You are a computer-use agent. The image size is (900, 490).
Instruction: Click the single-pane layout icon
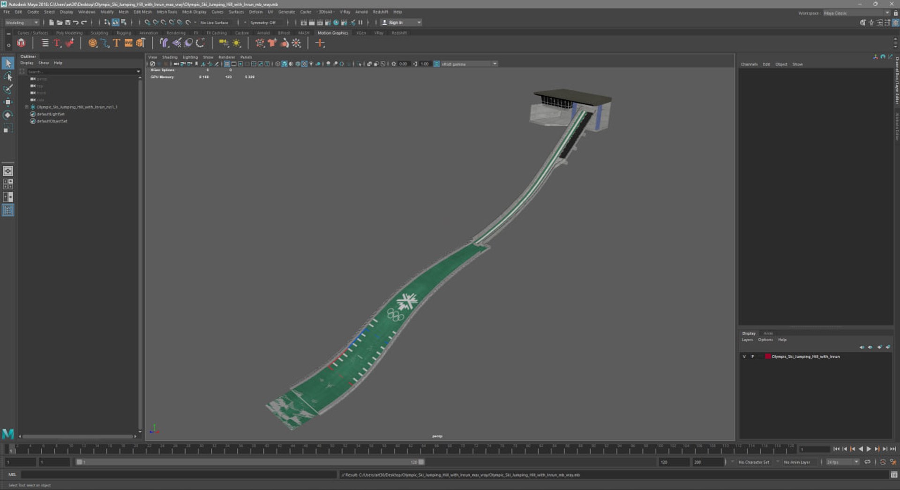click(x=8, y=171)
